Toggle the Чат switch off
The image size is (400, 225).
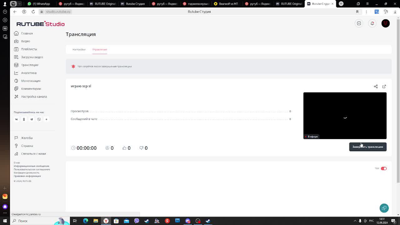(384, 168)
